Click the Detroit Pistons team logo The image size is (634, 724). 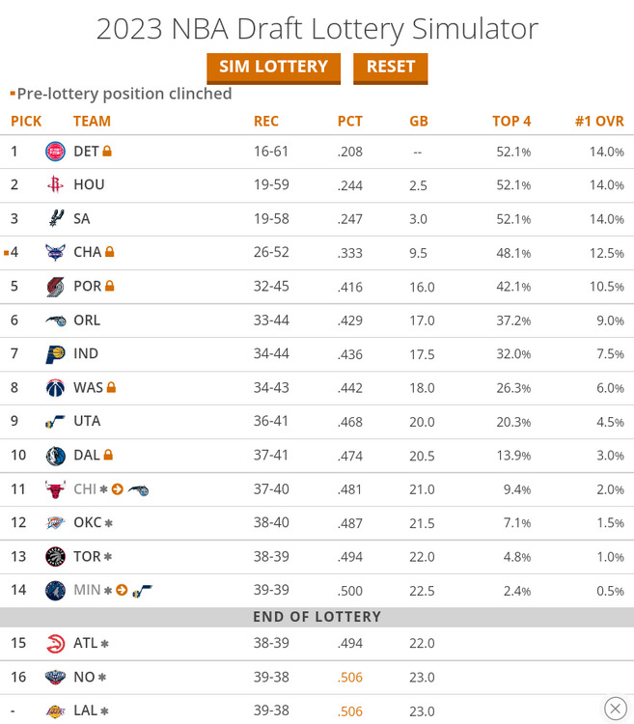(x=55, y=152)
